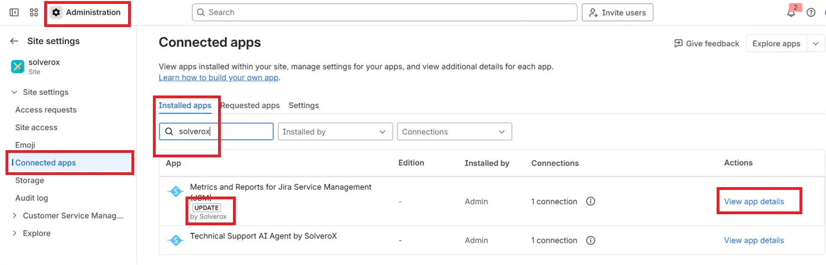Click the Give feedback megaphone icon
The height and width of the screenshot is (265, 826).
(x=678, y=43)
